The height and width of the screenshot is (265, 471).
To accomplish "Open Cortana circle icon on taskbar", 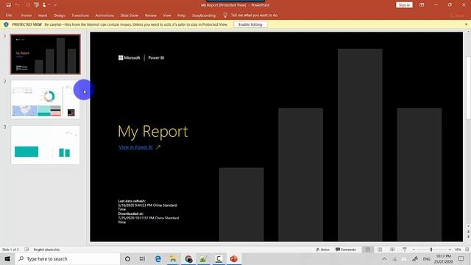I will pyautogui.click(x=127, y=258).
